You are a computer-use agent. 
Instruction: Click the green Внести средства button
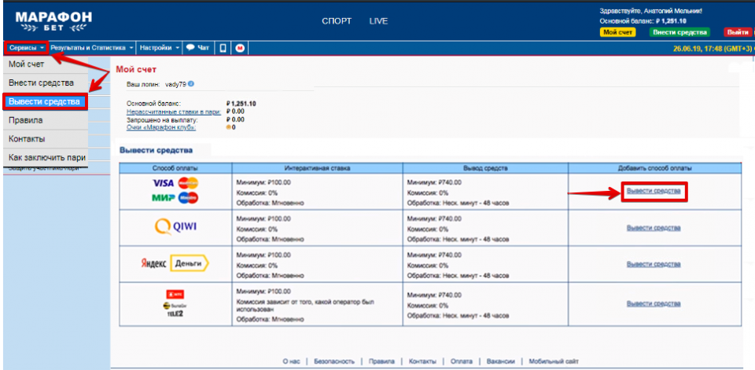click(679, 32)
